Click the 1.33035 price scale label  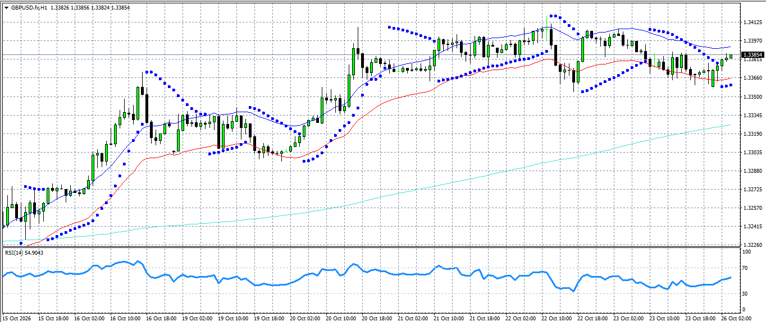[x=753, y=152]
